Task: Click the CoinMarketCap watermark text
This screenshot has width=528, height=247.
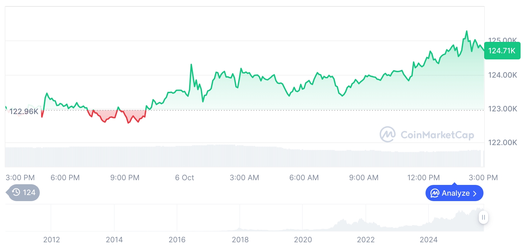Action: (x=437, y=135)
